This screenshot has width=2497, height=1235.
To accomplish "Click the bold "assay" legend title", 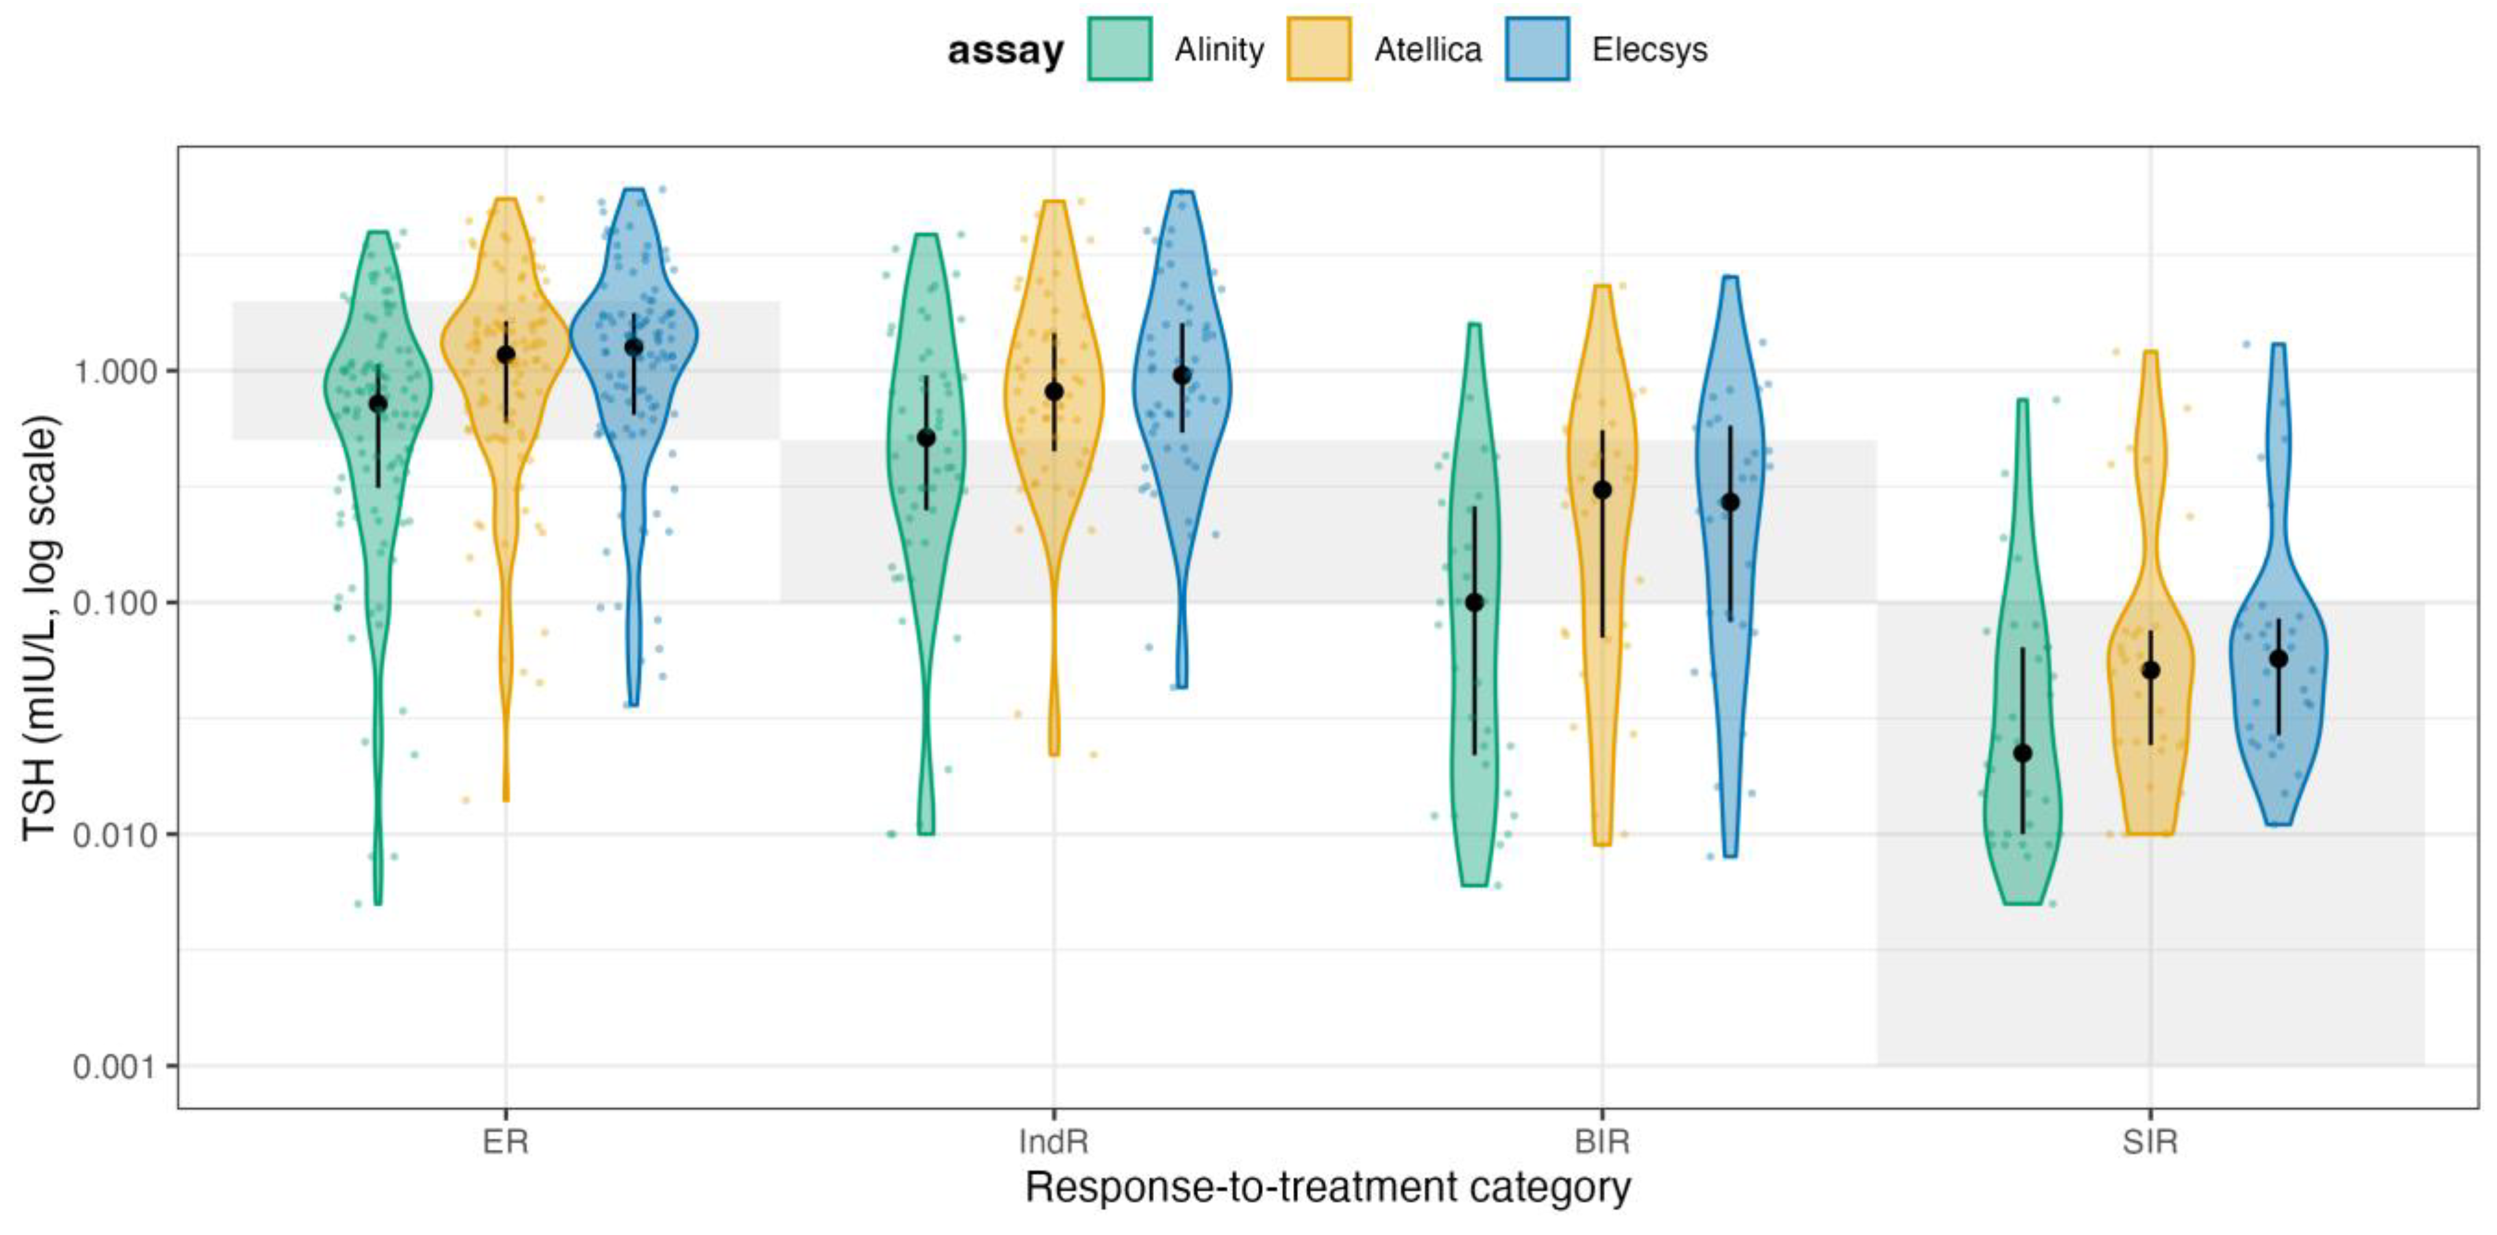I will pyautogui.click(x=1005, y=50).
